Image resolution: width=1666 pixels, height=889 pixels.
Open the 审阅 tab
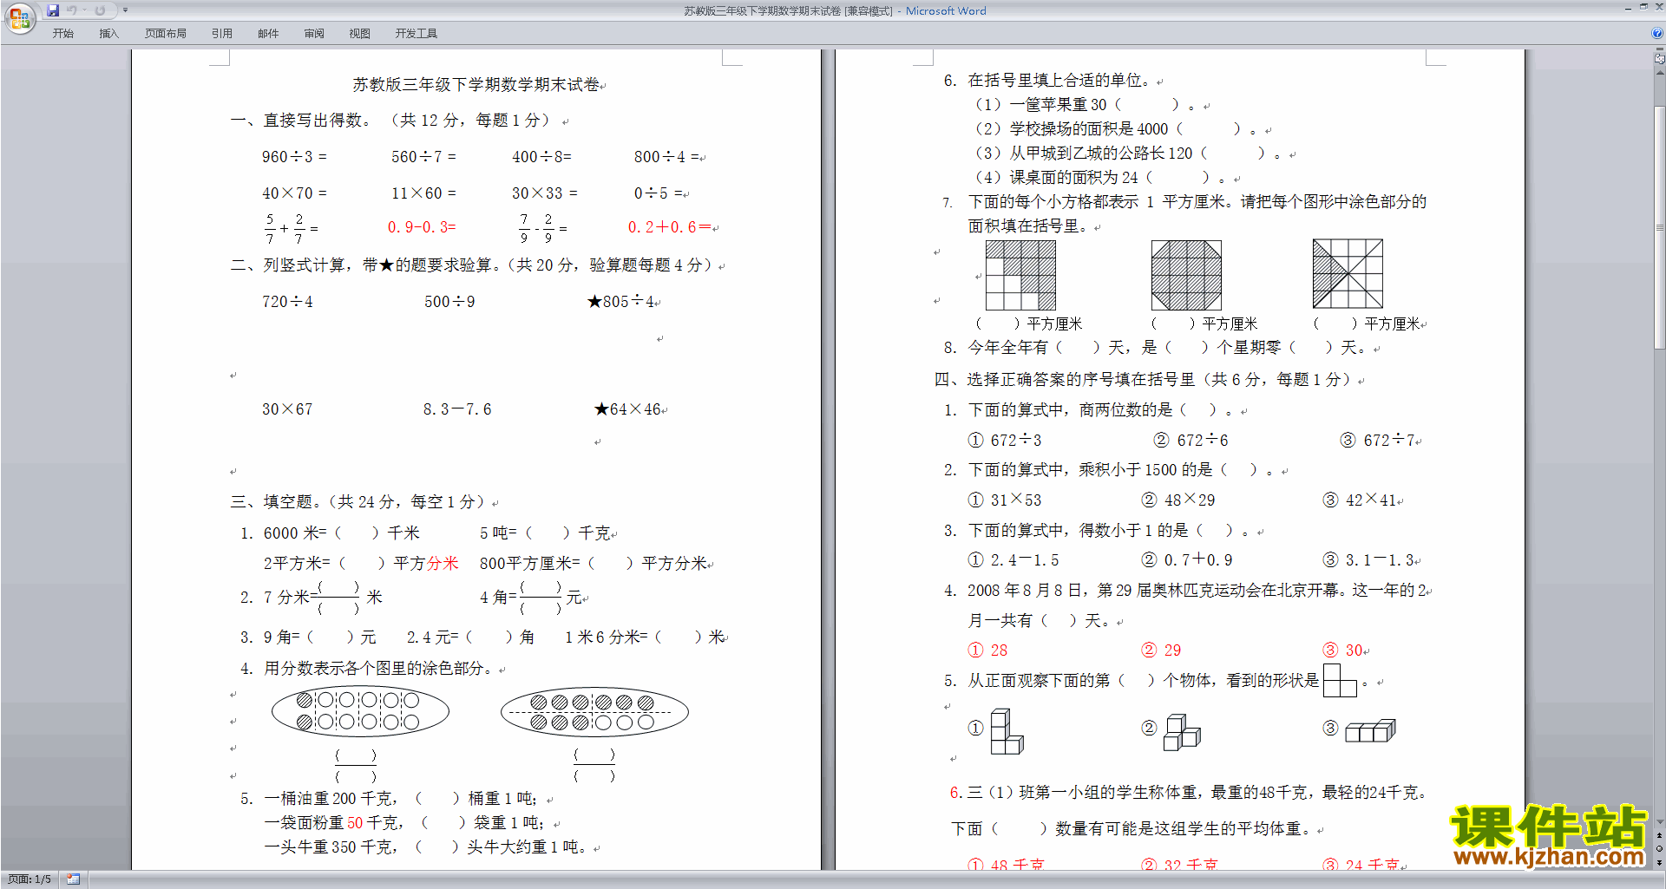(x=314, y=34)
